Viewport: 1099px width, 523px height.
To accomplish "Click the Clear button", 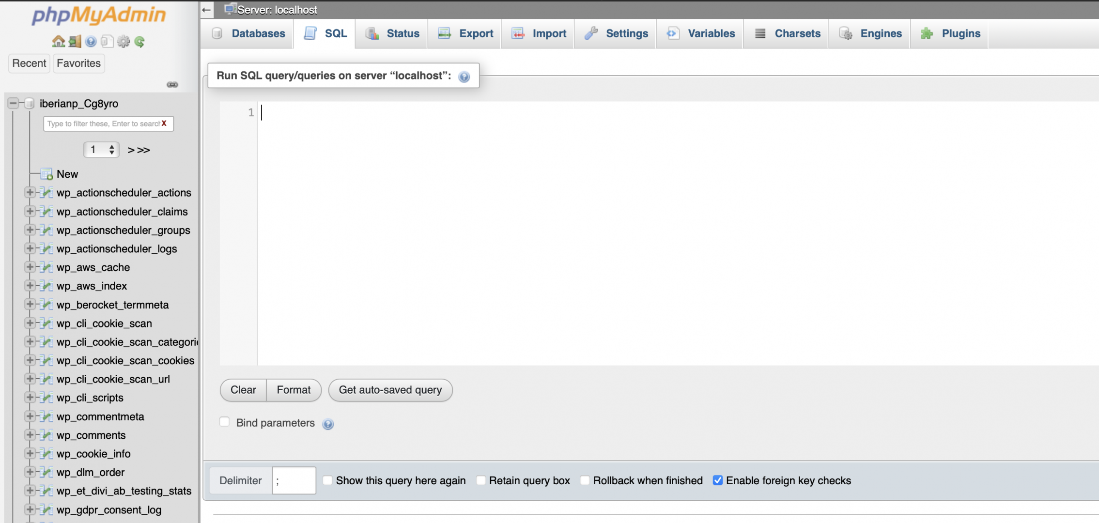I will [243, 390].
